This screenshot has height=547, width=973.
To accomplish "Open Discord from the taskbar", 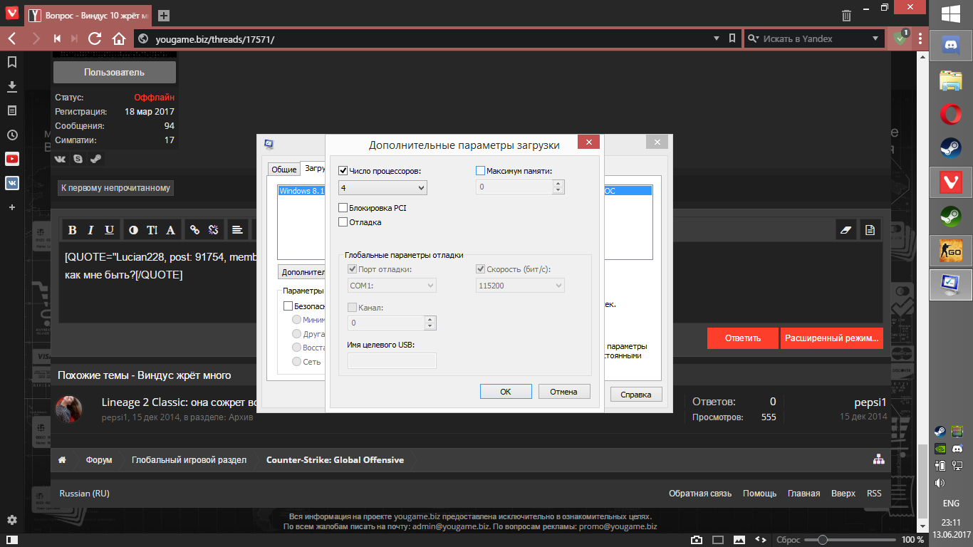I will click(951, 46).
